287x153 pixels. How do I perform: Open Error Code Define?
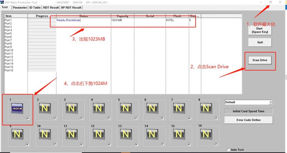coord(248,120)
